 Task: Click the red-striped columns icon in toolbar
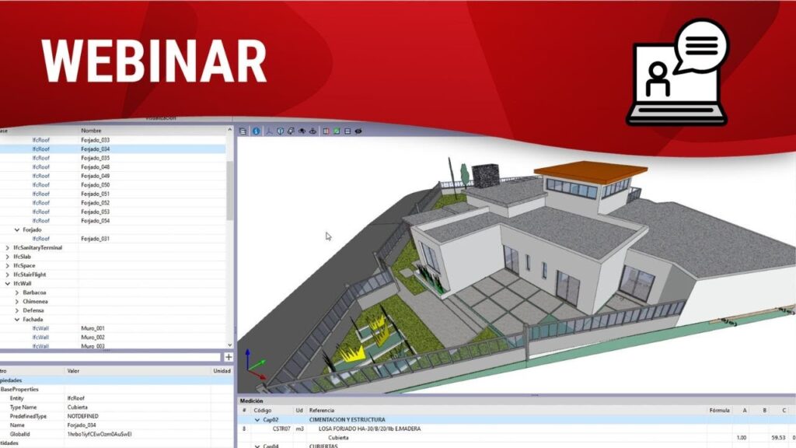326,131
